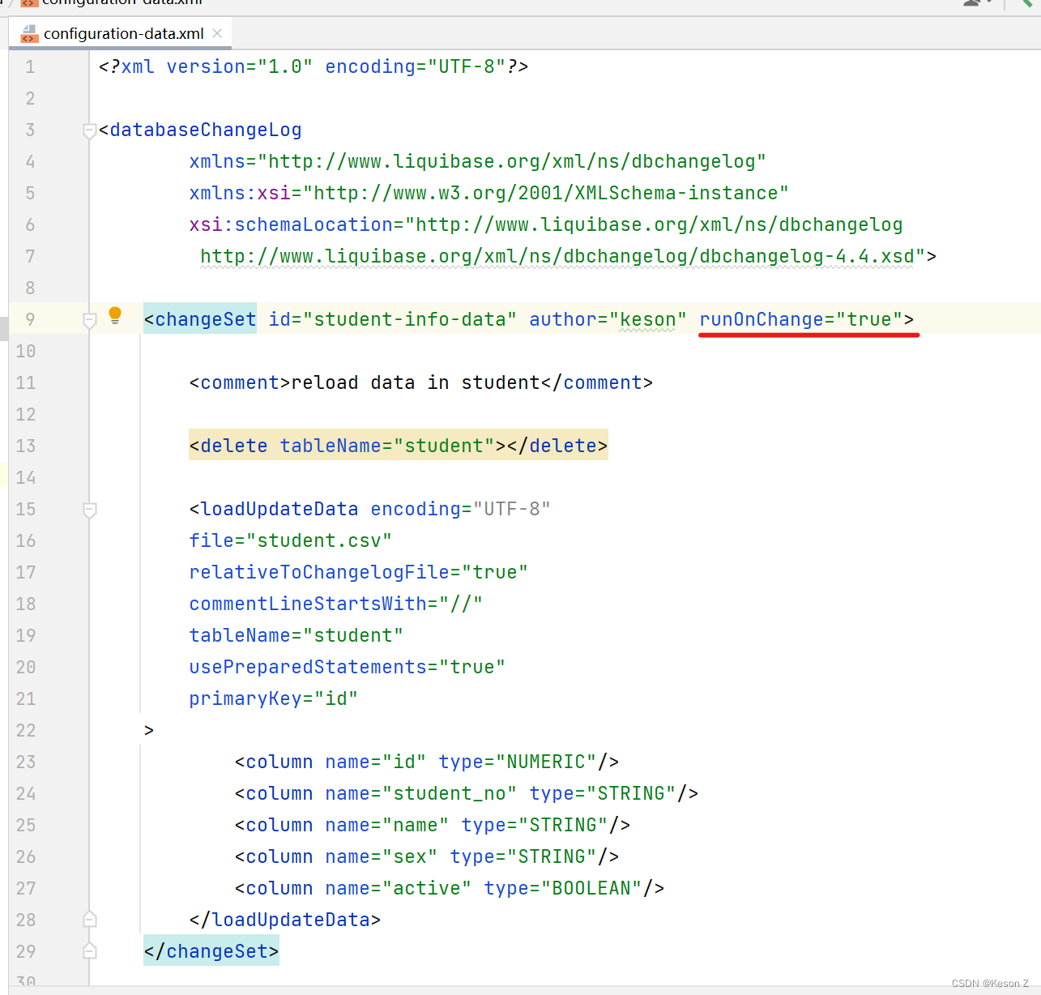
Task: Click the column name="active" BOOLEAN line
Action: (x=450, y=888)
